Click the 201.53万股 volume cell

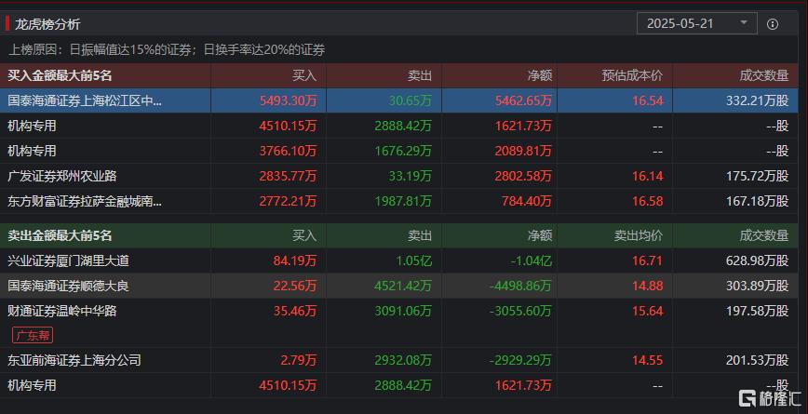click(x=758, y=360)
